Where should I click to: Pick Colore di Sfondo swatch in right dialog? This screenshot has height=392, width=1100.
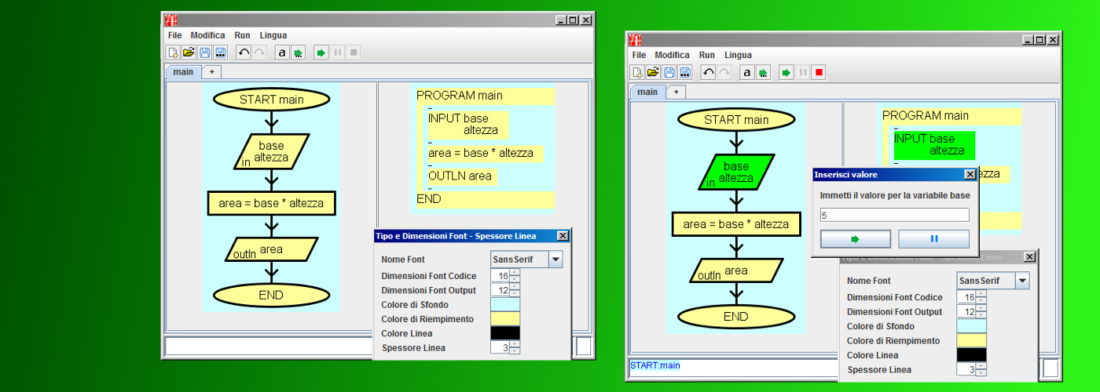click(x=972, y=326)
